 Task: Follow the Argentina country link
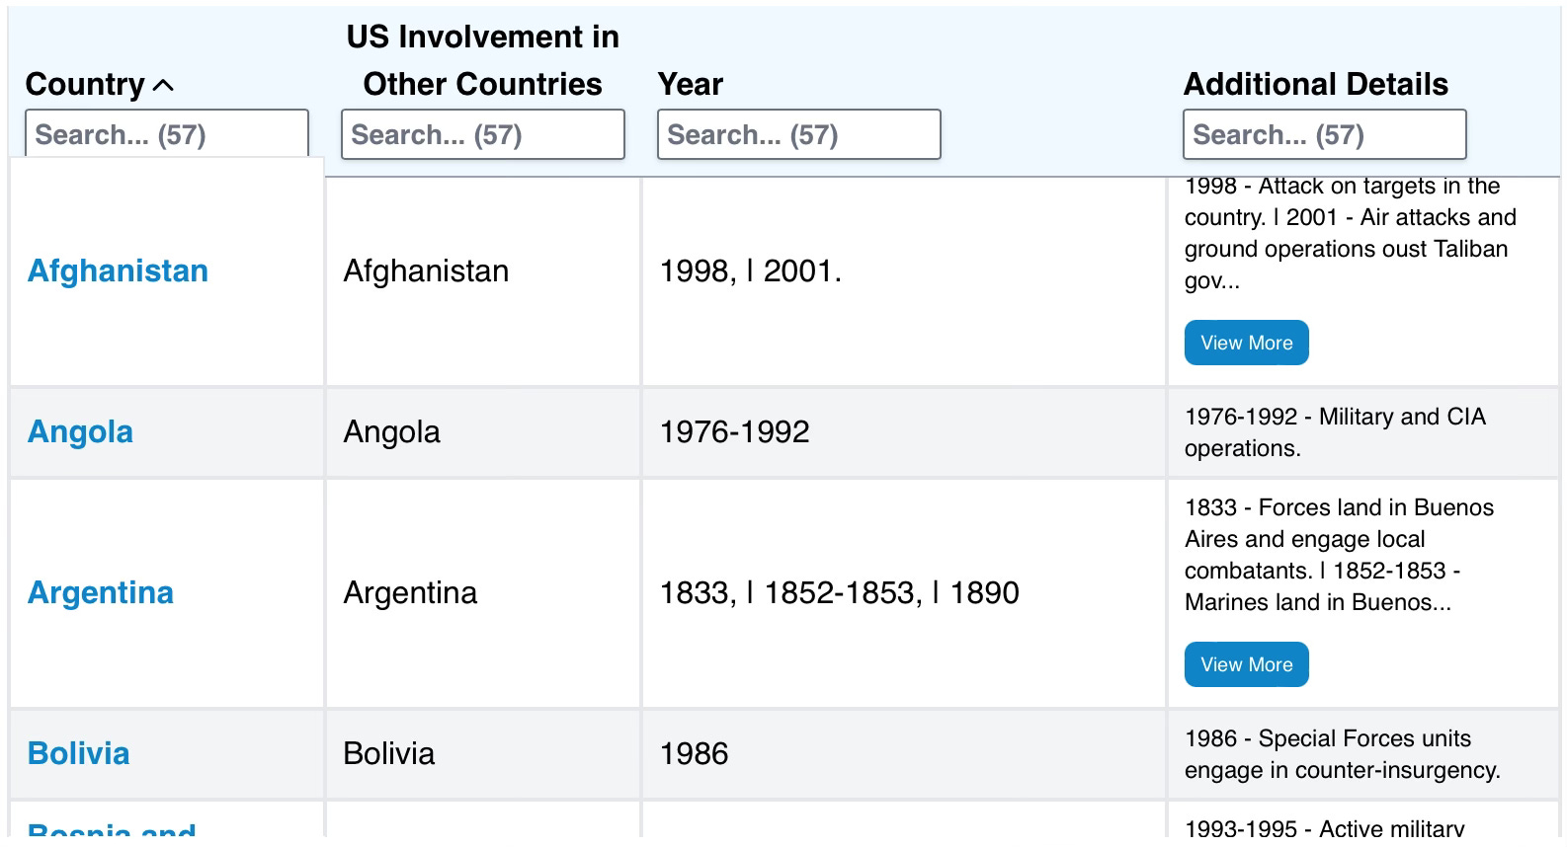pyautogui.click(x=101, y=593)
